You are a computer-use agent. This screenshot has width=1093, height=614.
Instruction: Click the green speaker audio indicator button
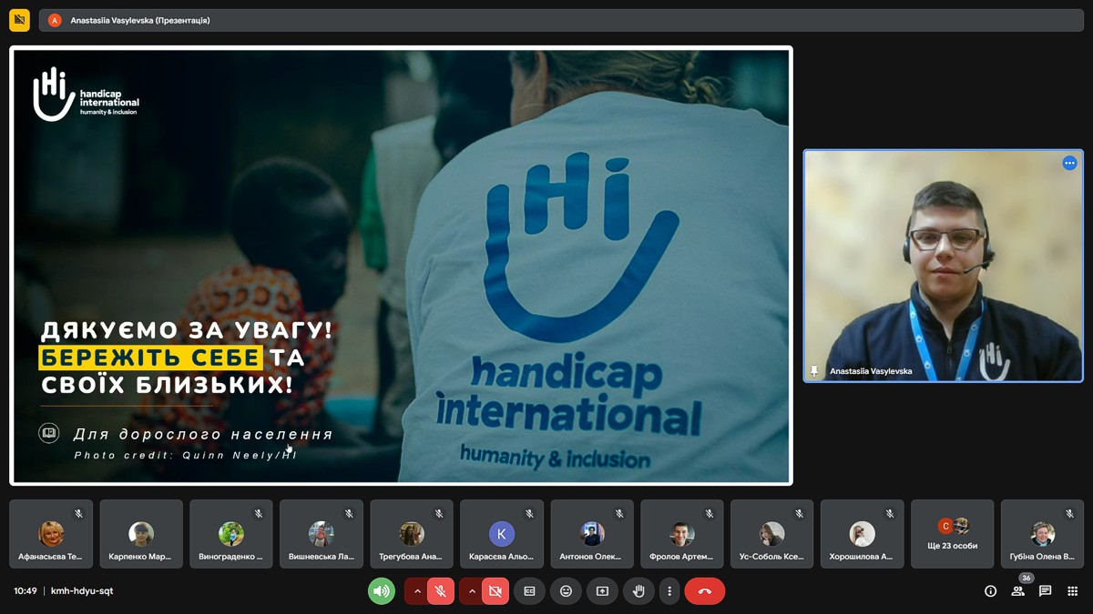coord(382,591)
